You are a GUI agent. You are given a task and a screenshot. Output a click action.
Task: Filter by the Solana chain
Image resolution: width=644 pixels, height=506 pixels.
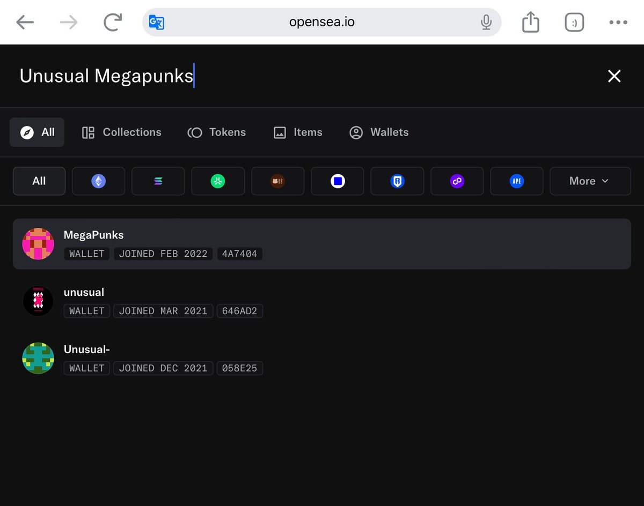coord(158,181)
